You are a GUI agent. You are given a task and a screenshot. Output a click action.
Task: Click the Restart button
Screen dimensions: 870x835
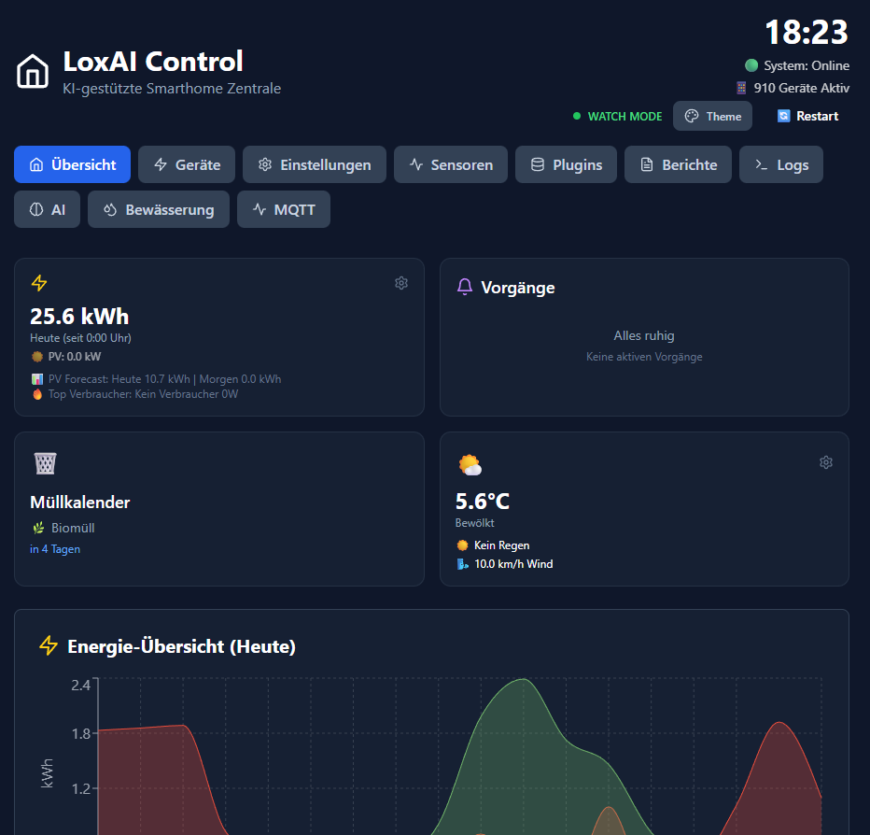[807, 116]
